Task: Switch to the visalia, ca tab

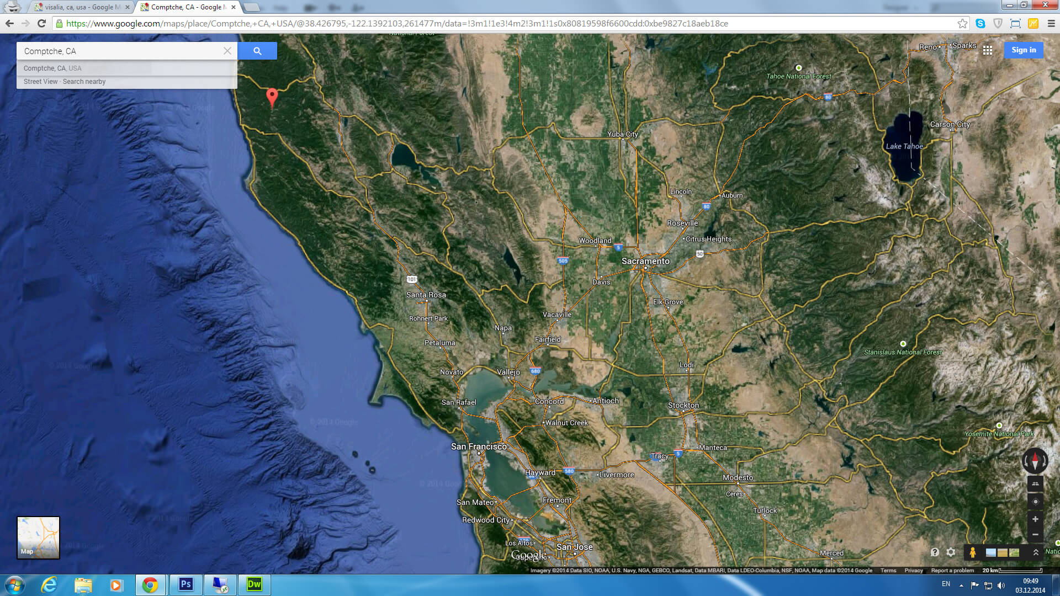Action: [x=80, y=7]
